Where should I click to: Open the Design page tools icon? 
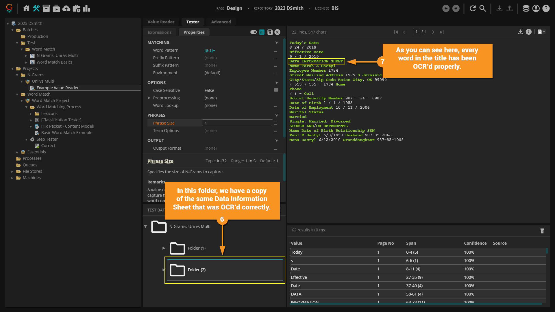pos(36,8)
